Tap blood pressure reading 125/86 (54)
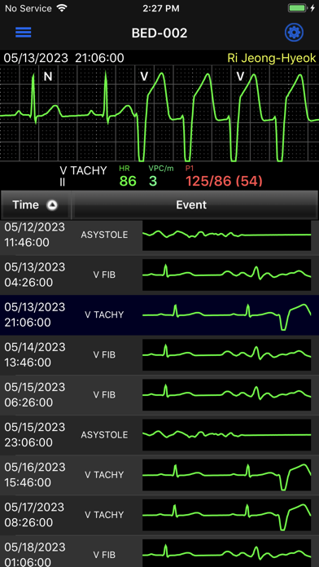Image resolution: width=319 pixels, height=567 pixels. point(224,181)
